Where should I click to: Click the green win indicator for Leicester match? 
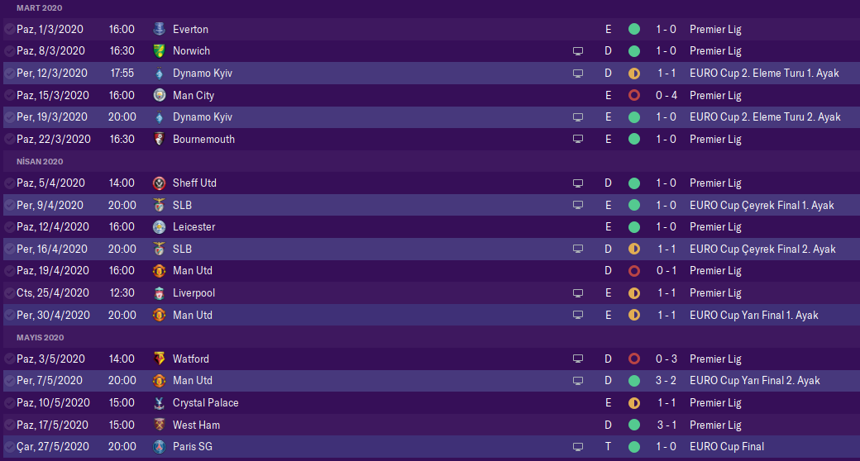click(x=634, y=226)
